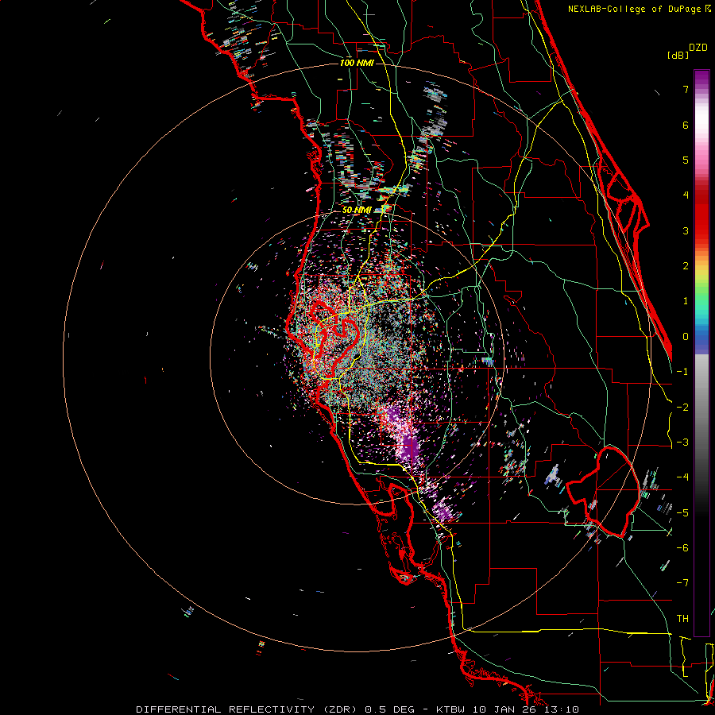Screen dimensions: 715x715
Task: Click the Differential Reflectivity KTBW caption
Action: tap(357, 709)
